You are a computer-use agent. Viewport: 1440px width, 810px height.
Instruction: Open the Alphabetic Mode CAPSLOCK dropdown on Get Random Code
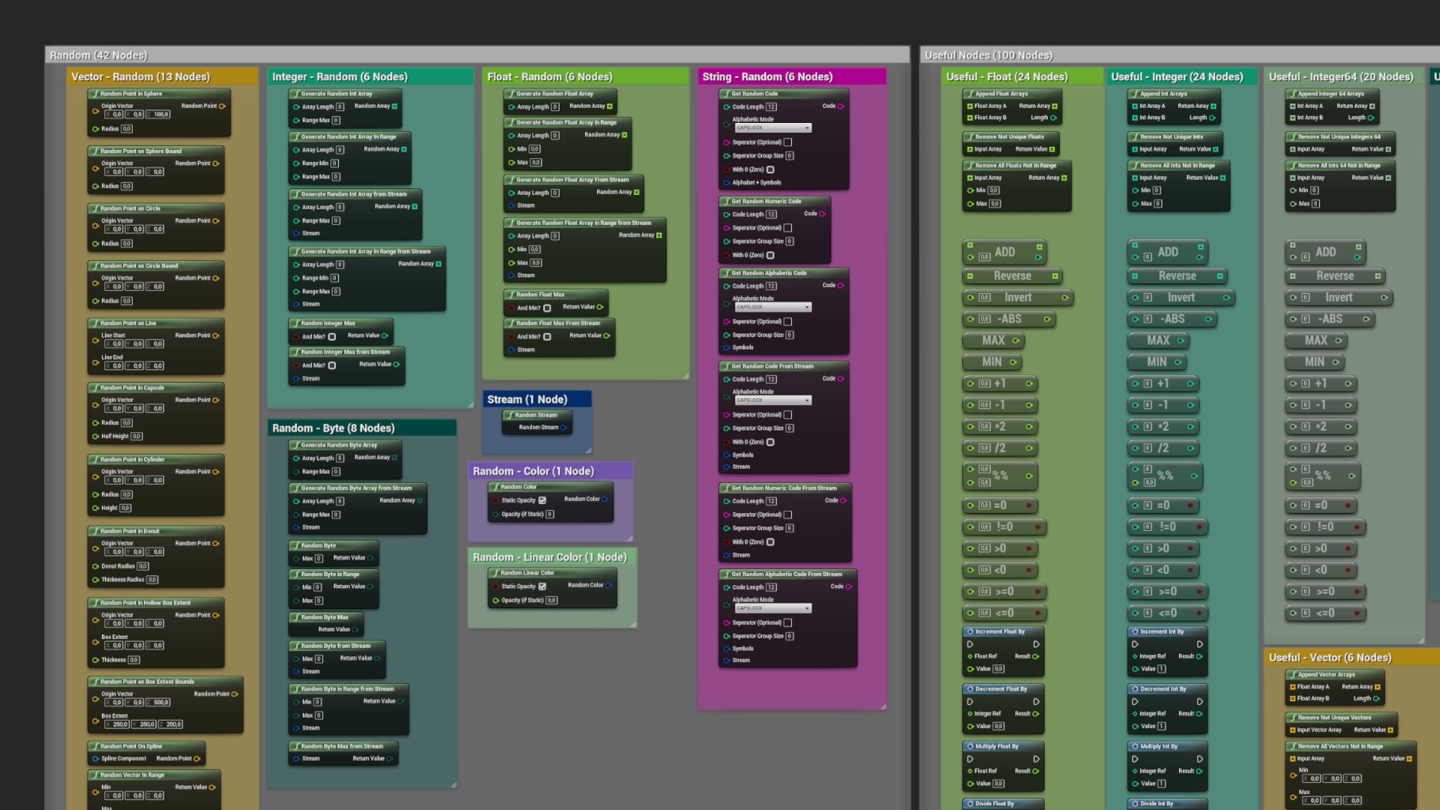click(x=771, y=127)
